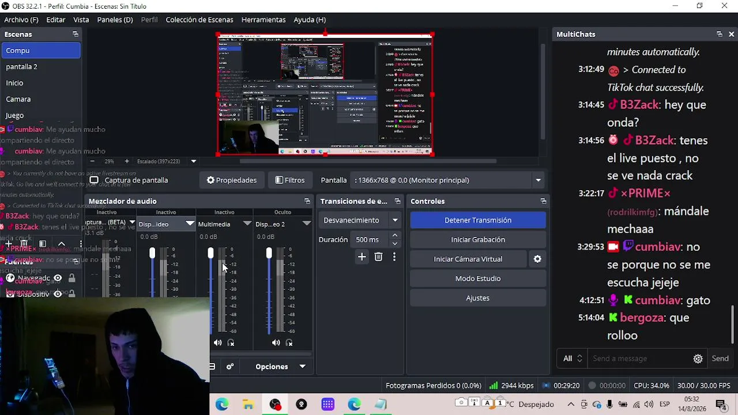Screen dimensions: 738x415
Task: Expand the Disp...ideo mixer channel menu
Action: pos(190,224)
